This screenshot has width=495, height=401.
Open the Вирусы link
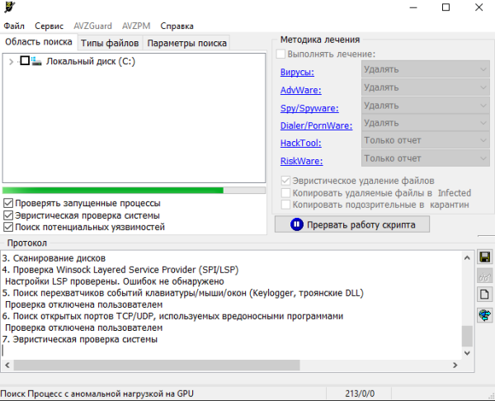click(297, 73)
